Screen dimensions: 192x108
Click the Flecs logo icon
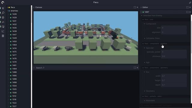[x=3, y=2]
